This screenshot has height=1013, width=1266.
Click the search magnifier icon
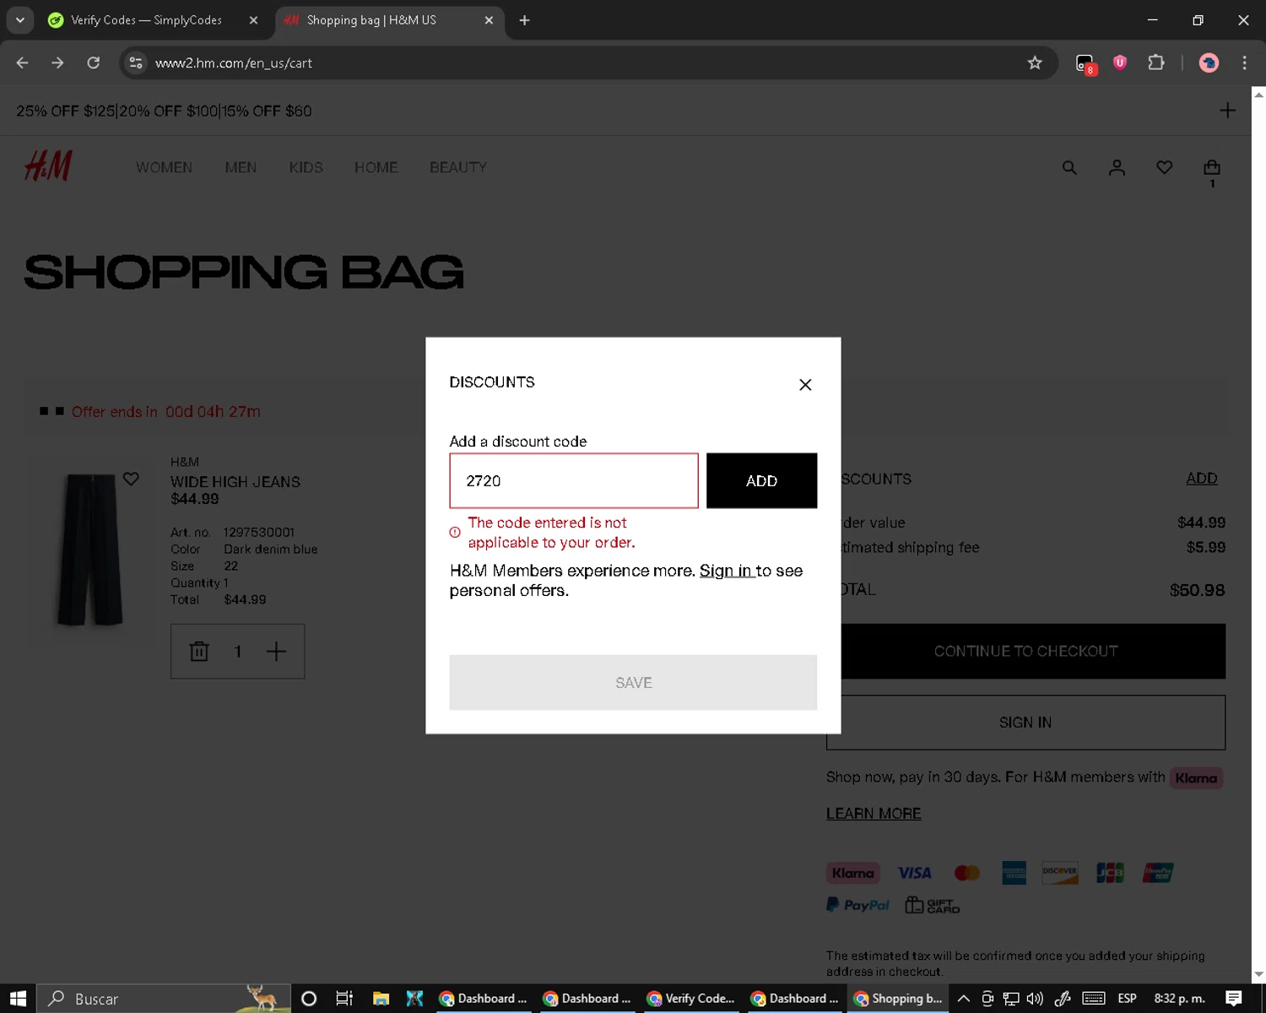1069,168
